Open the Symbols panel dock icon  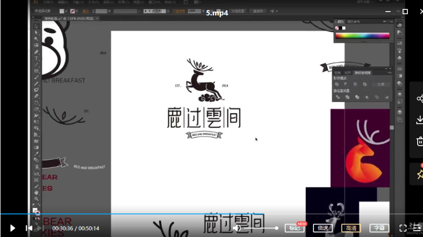(399, 58)
